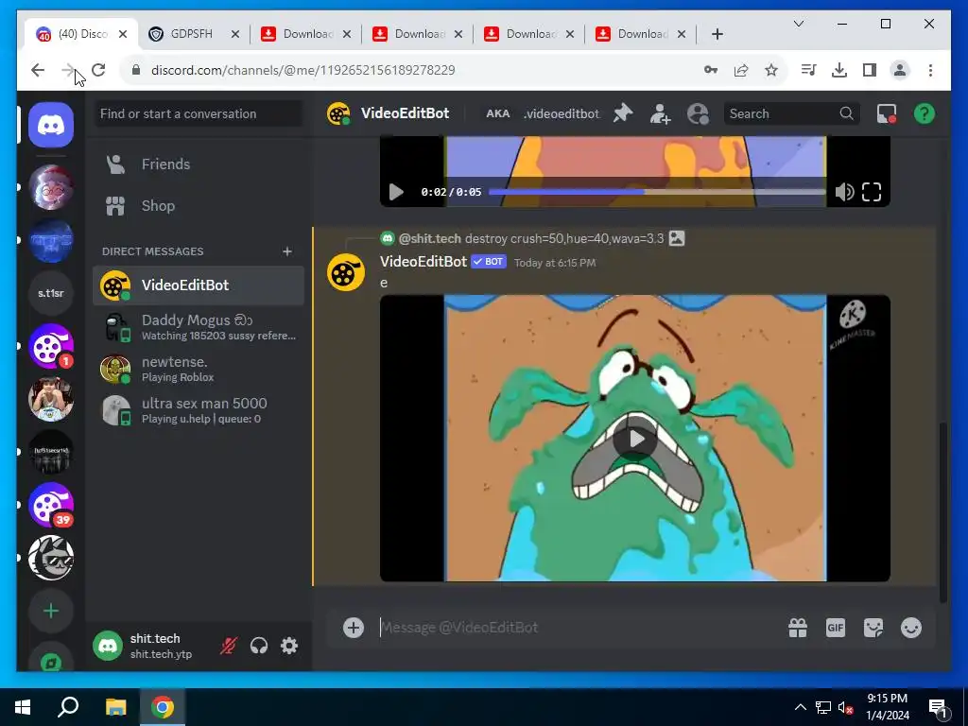
Task: Toggle Chrome side panel icon
Action: (870, 70)
